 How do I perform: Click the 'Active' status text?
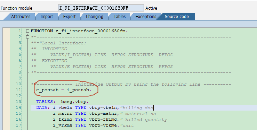[x=151, y=8]
